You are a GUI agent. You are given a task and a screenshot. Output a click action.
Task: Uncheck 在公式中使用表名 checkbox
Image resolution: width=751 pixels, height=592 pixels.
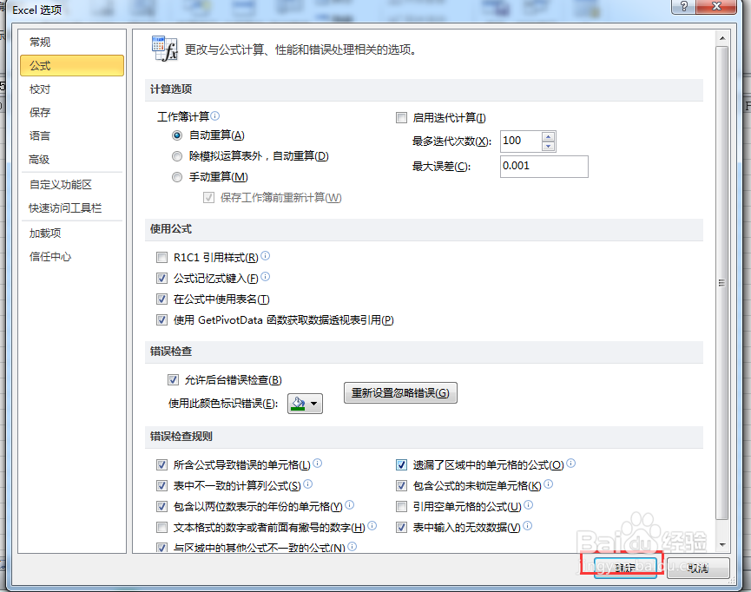161,299
